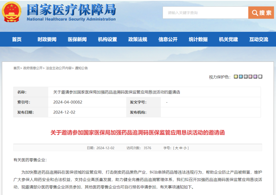Image resolution: width=276 pixels, height=195 pixels.
Task: Apply the purple eye-protection color swatch
Action: [255, 77]
